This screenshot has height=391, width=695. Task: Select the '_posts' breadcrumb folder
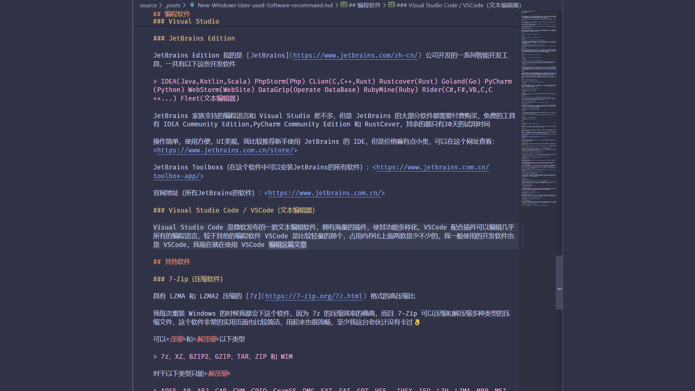(x=173, y=5)
